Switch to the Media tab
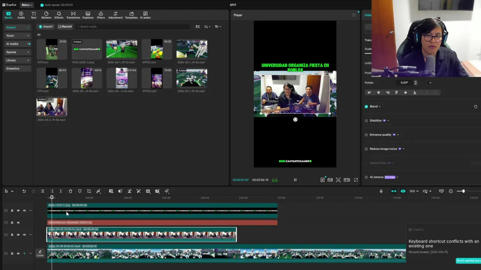Image resolution: width=481 pixels, height=270 pixels. pos(8,15)
